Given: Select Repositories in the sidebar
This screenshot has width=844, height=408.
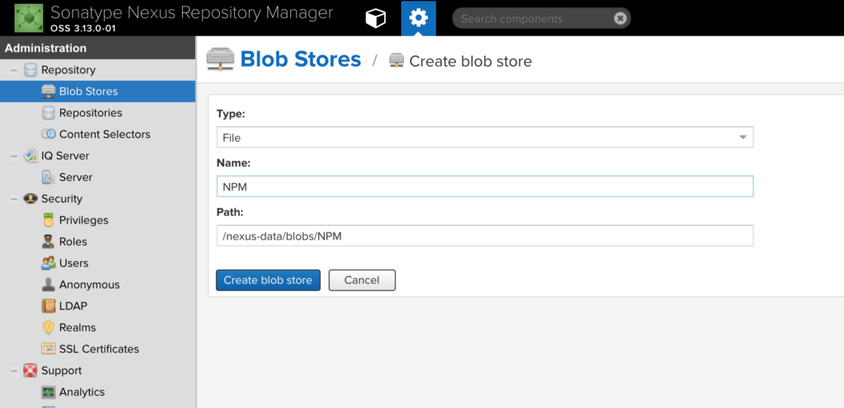Looking at the screenshot, I should click(90, 113).
